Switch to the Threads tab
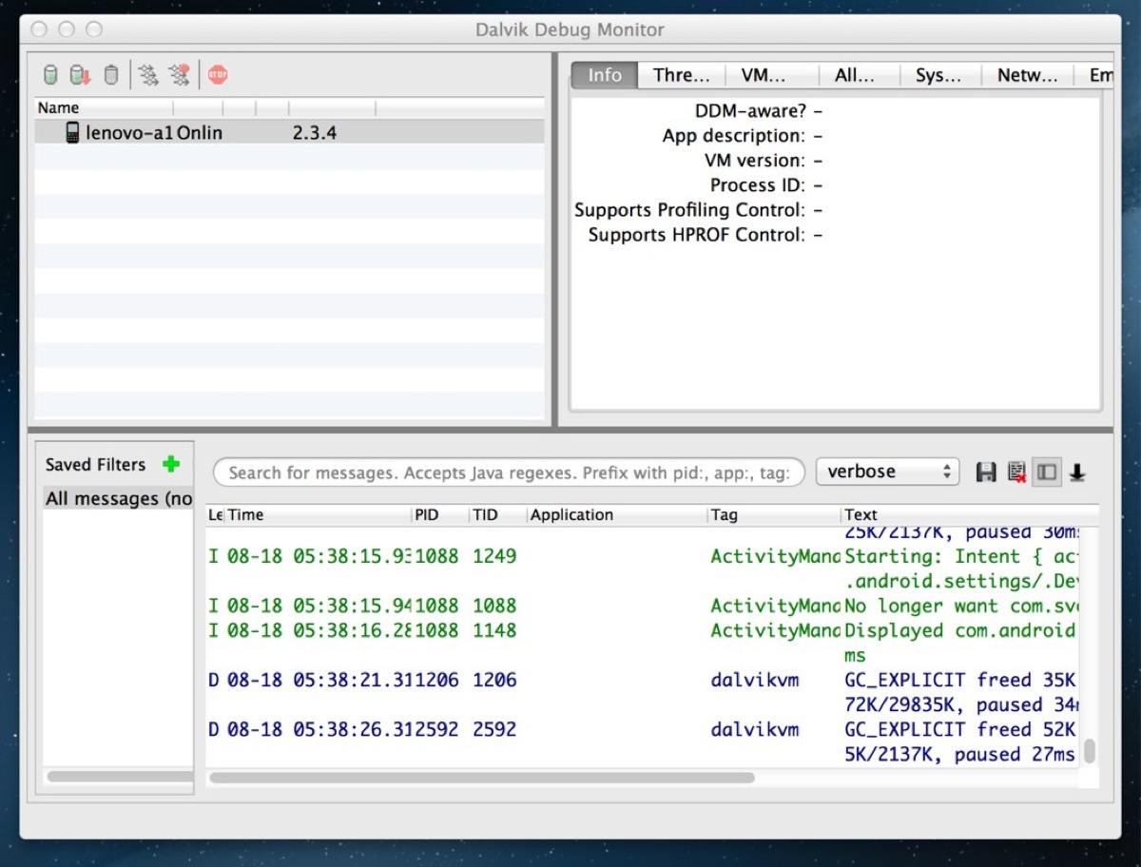 [x=681, y=76]
